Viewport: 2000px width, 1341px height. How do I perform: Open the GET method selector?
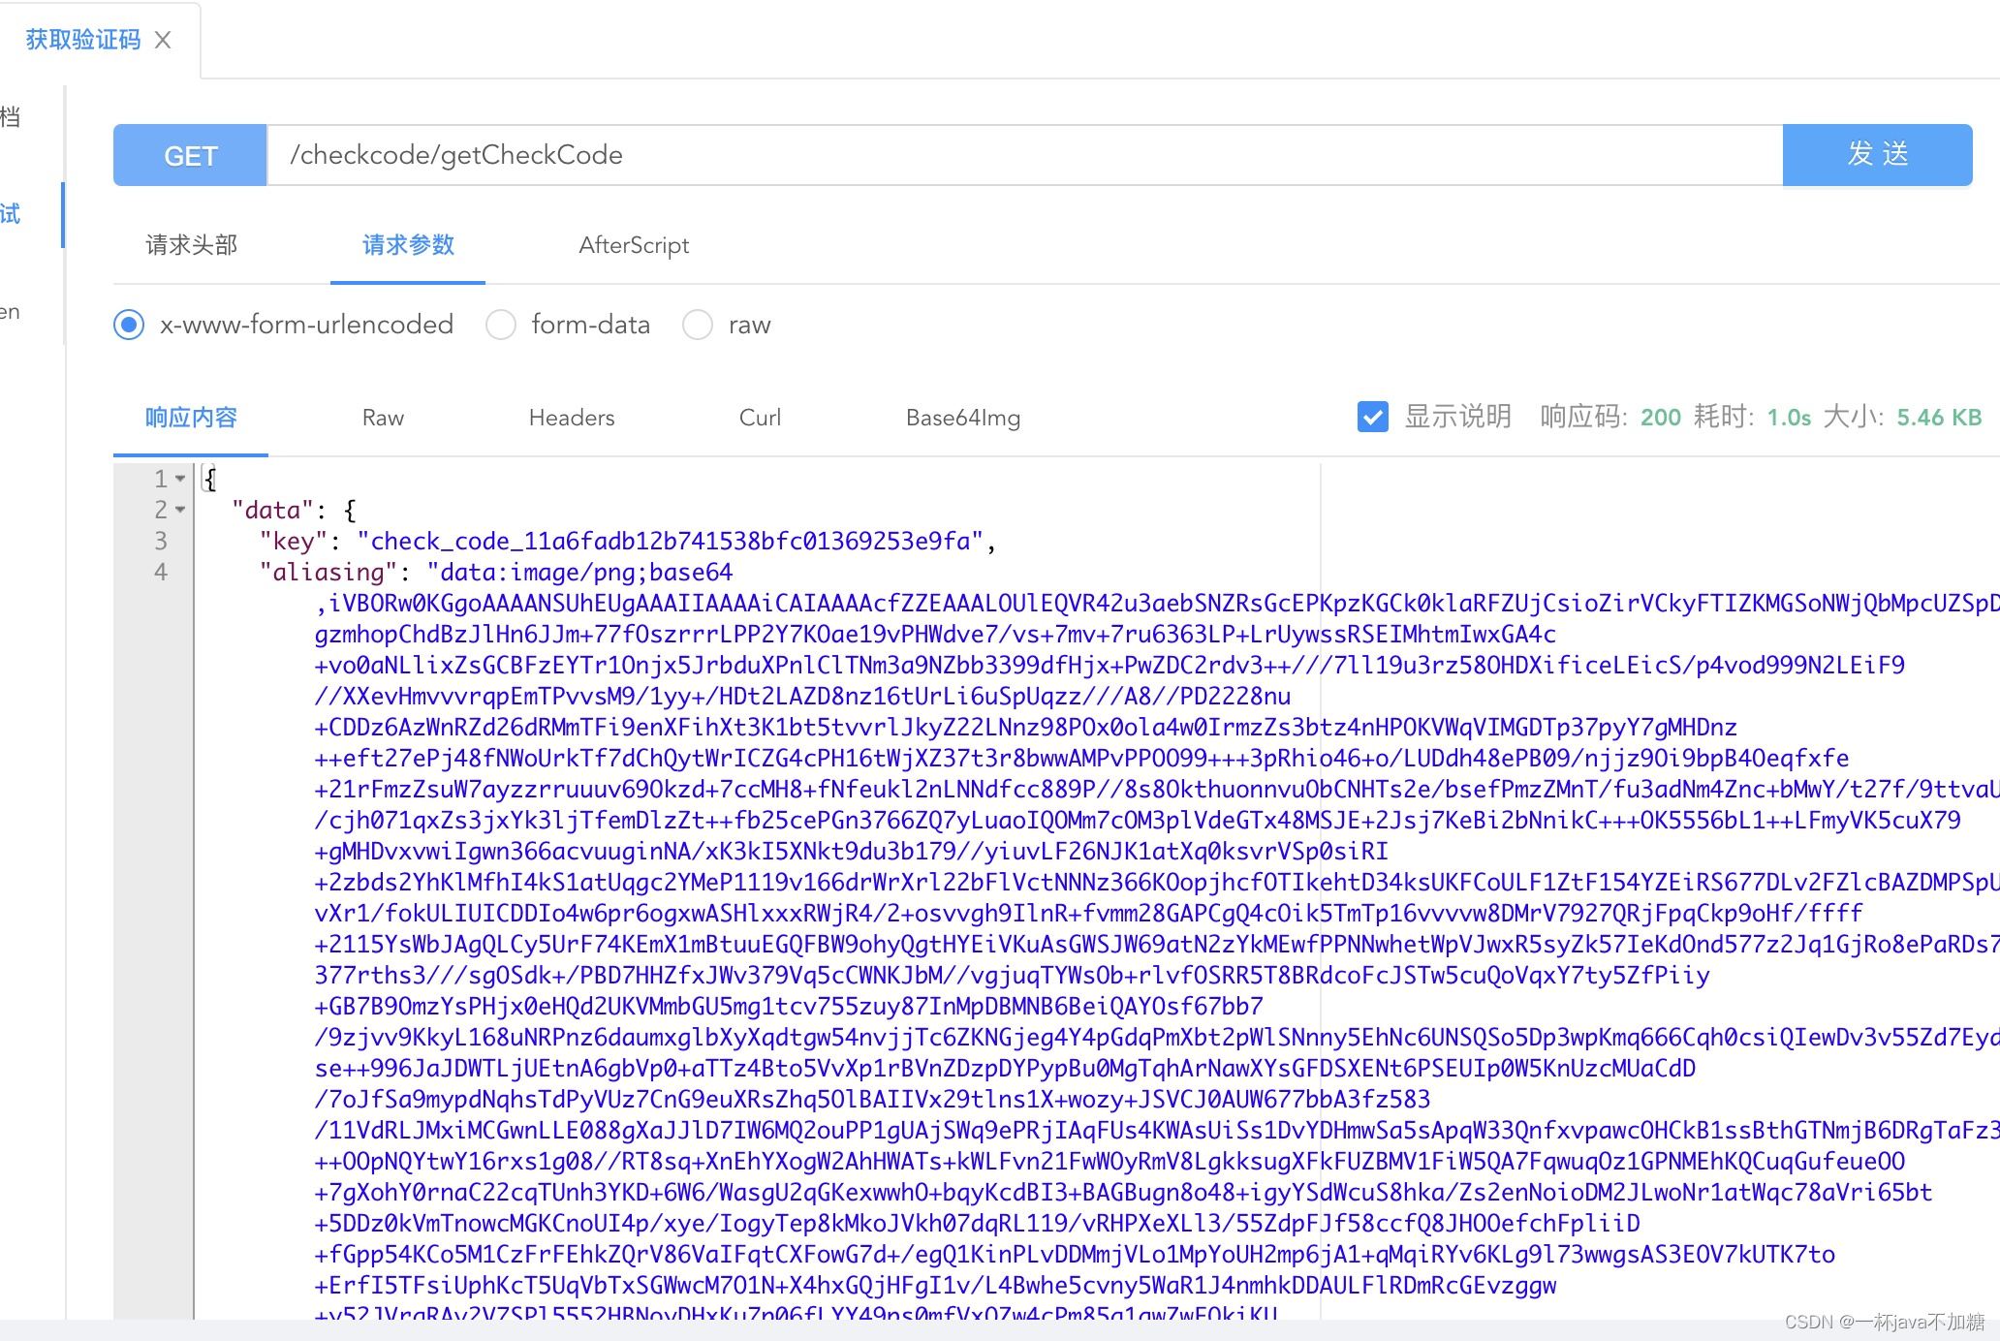pyautogui.click(x=190, y=155)
